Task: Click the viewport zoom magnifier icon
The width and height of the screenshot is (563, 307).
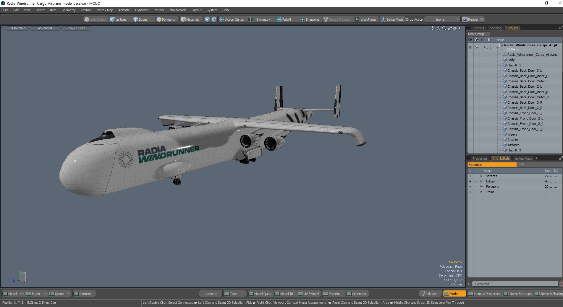Action: tap(444, 28)
